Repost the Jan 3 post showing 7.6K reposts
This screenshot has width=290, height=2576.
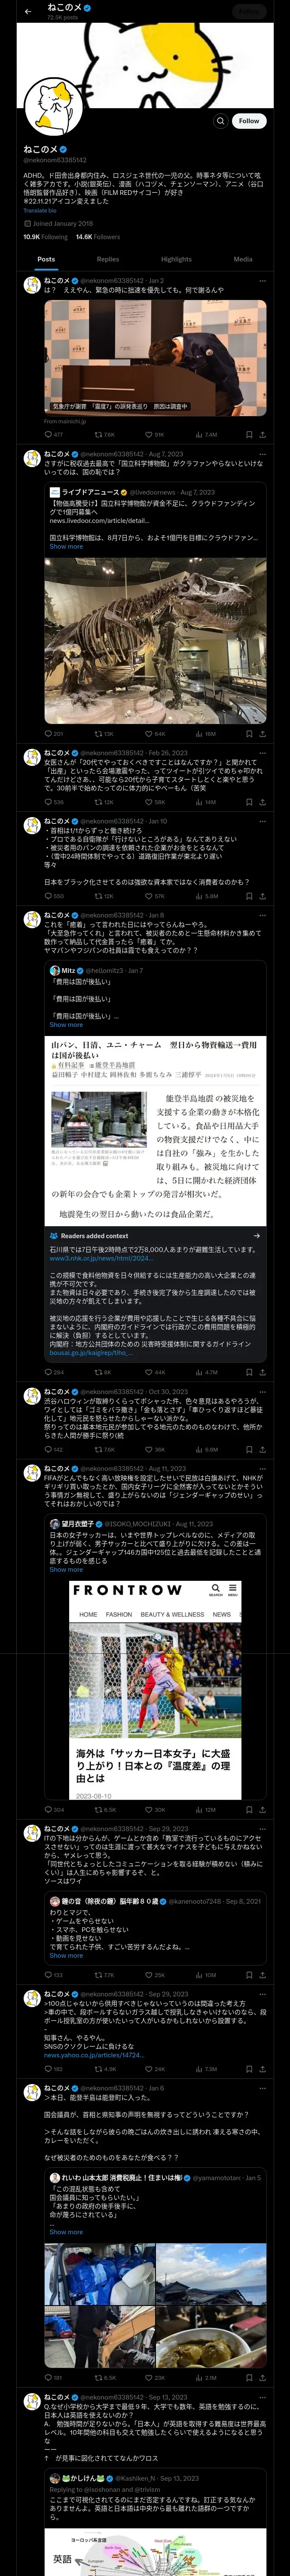(105, 435)
